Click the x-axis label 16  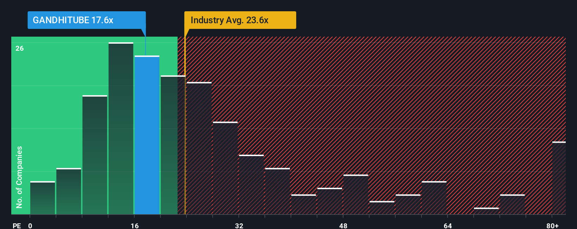pyautogui.click(x=135, y=225)
